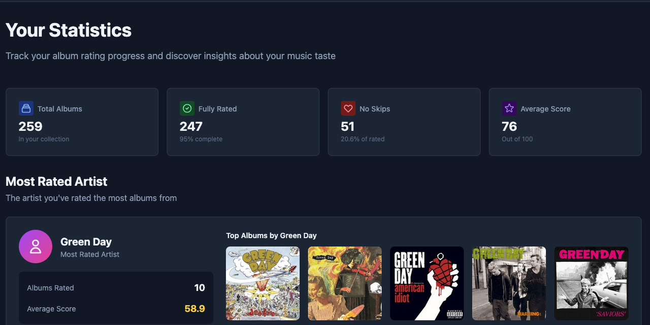Viewport: 650px width, 325px height.
Task: Select the American Idiot album cover
Action: coord(427,283)
